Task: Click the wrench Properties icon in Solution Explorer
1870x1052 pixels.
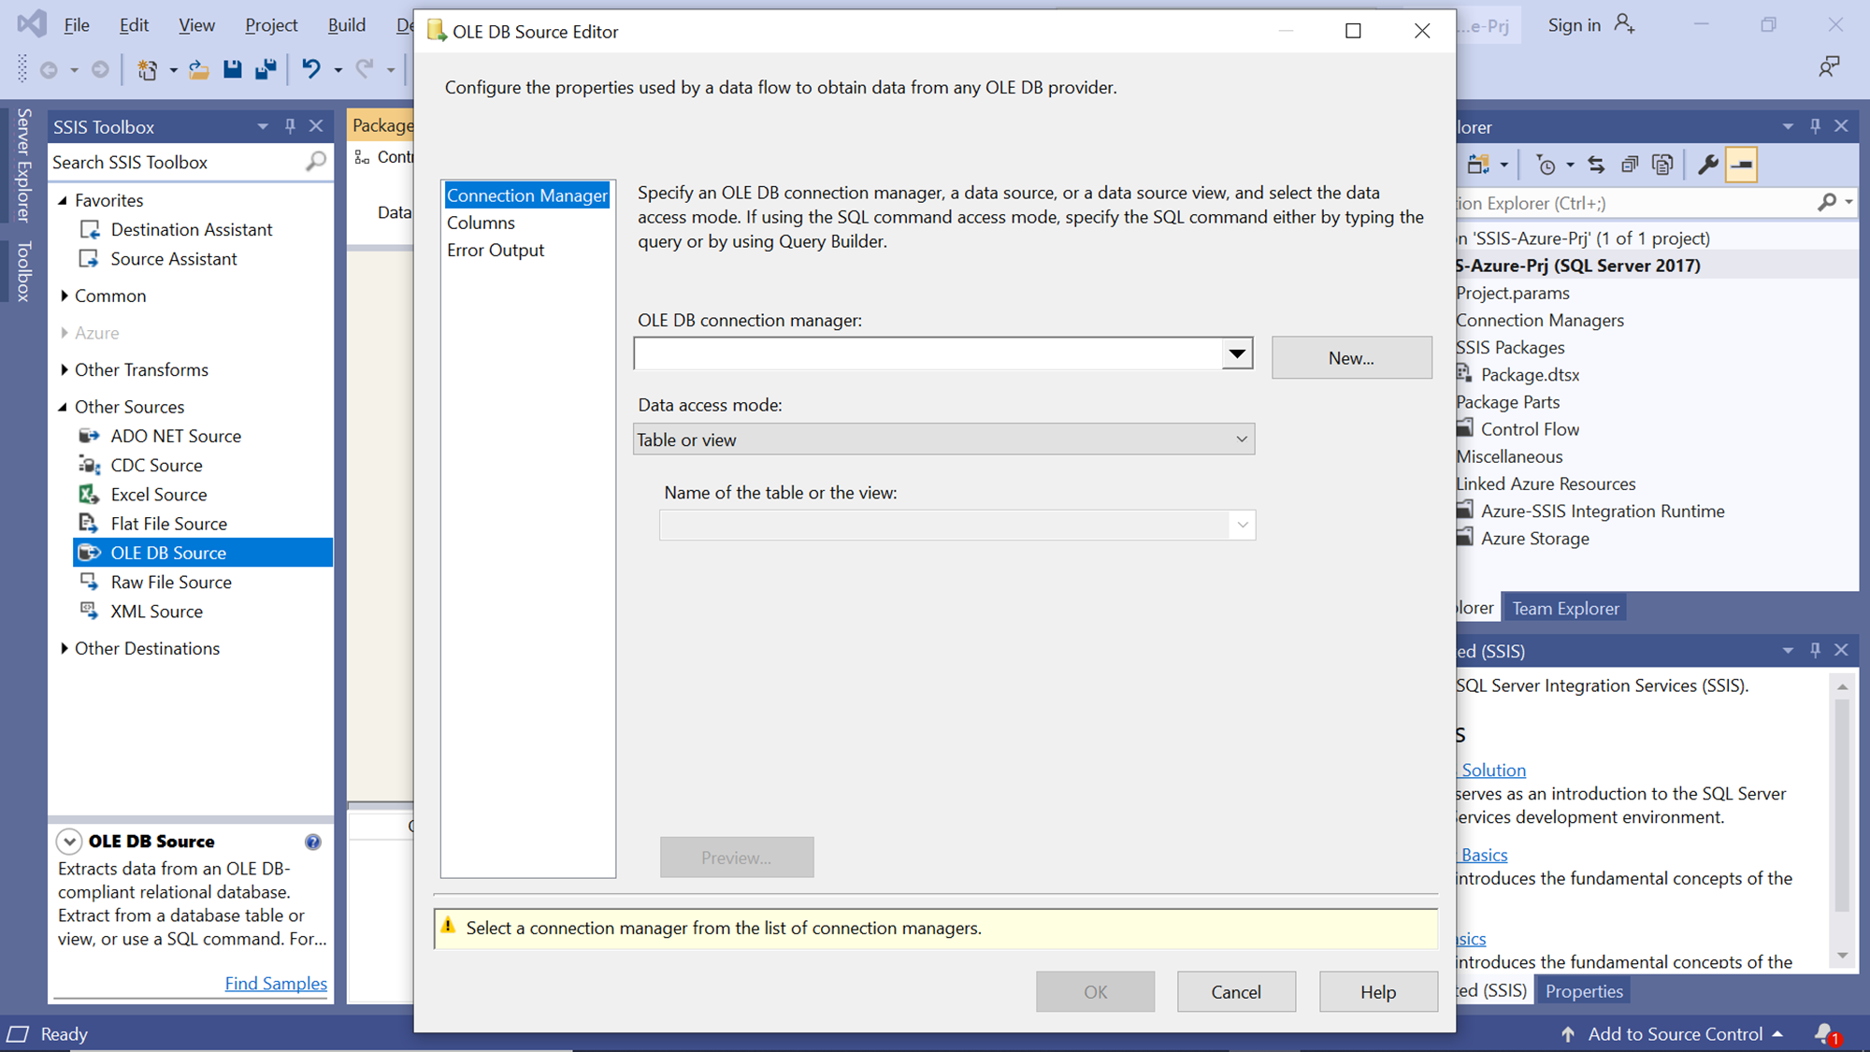Action: tap(1707, 166)
